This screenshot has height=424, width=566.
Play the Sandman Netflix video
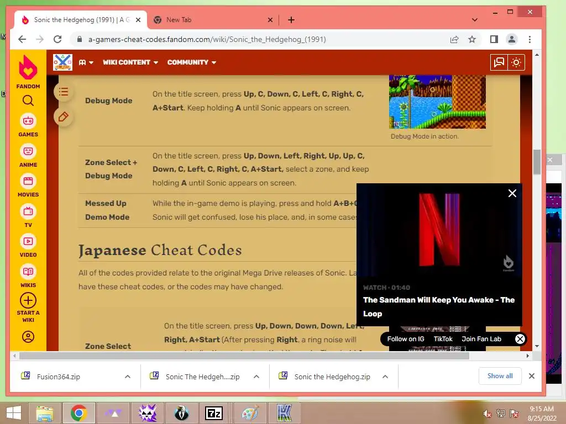(439, 230)
